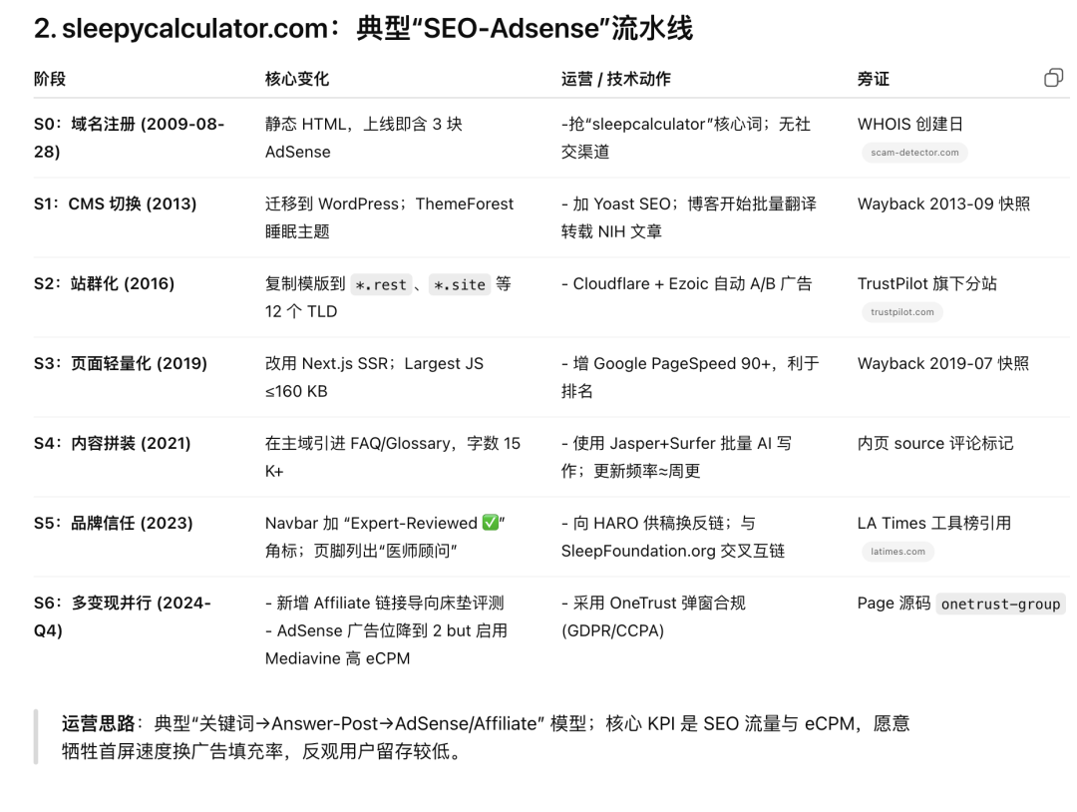Viewport: 1077px width, 812px height.
Task: Click the "旁证" column header
Action: [x=873, y=79]
